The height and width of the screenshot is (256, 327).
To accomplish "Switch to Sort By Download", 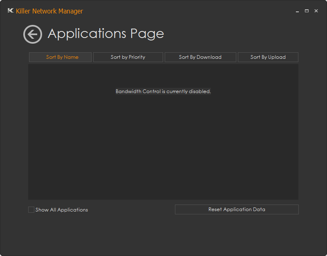I will coord(200,57).
